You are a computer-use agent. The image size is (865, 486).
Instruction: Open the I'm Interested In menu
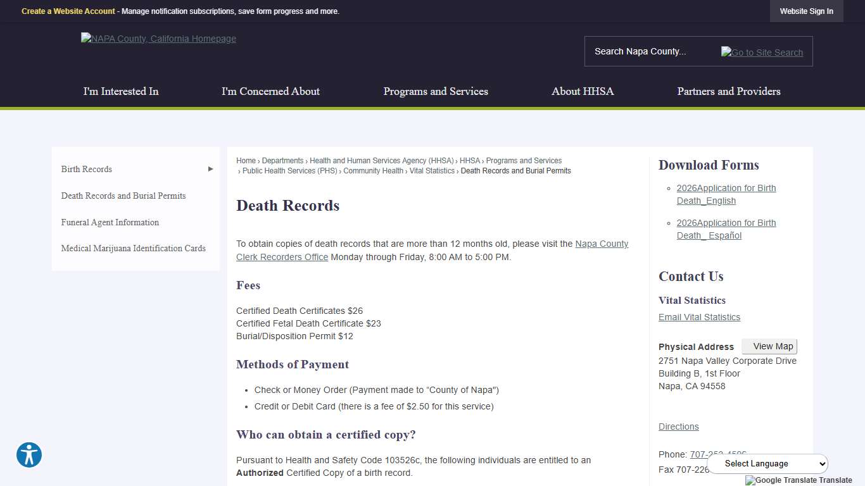[120, 91]
